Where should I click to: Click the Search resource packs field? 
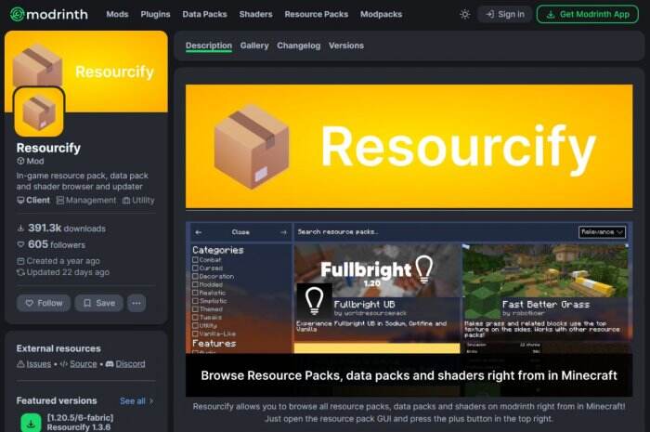[x=435, y=232]
